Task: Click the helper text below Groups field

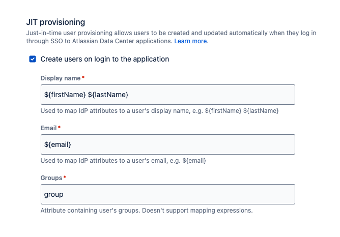Action: pyautogui.click(x=147, y=211)
